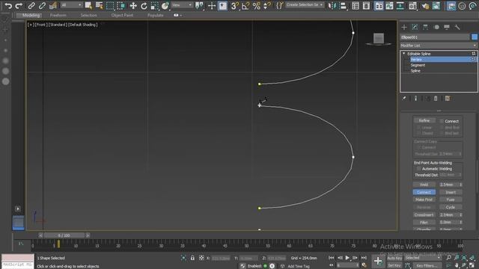Open the reference coordinate system View dropdown

(x=181, y=5)
